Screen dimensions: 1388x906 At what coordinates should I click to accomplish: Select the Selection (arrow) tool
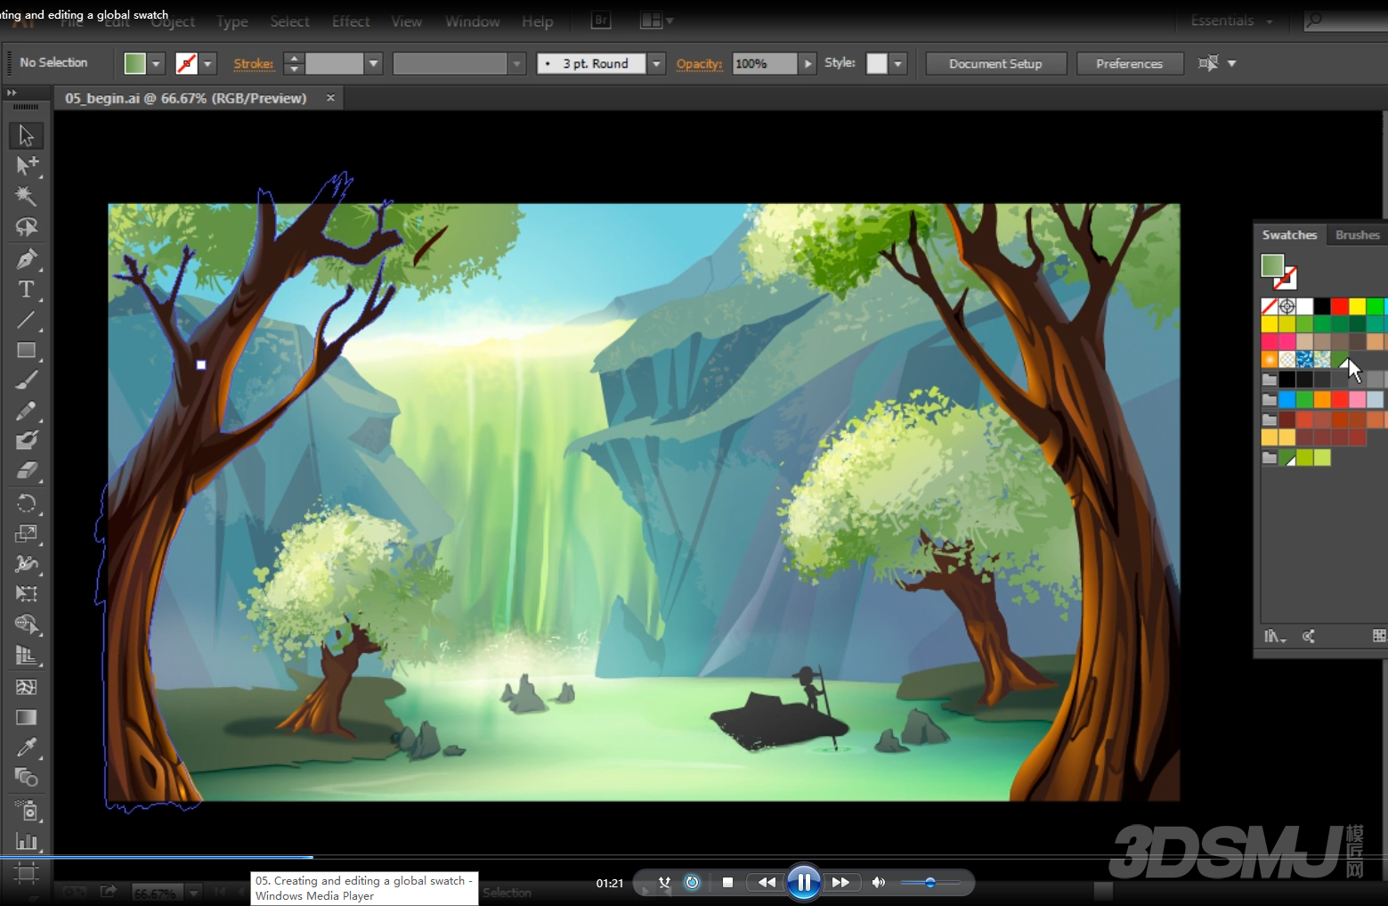click(x=26, y=135)
